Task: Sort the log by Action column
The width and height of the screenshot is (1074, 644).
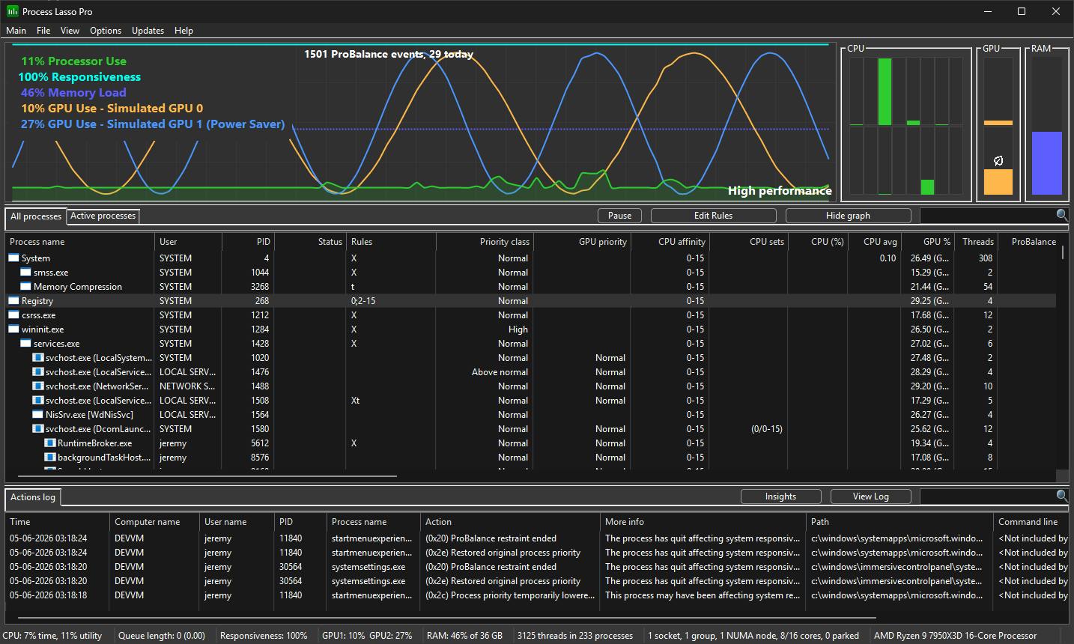Action: (x=511, y=522)
